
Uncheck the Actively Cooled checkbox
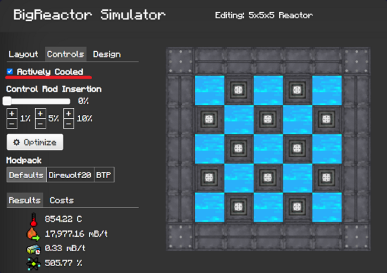[10, 72]
